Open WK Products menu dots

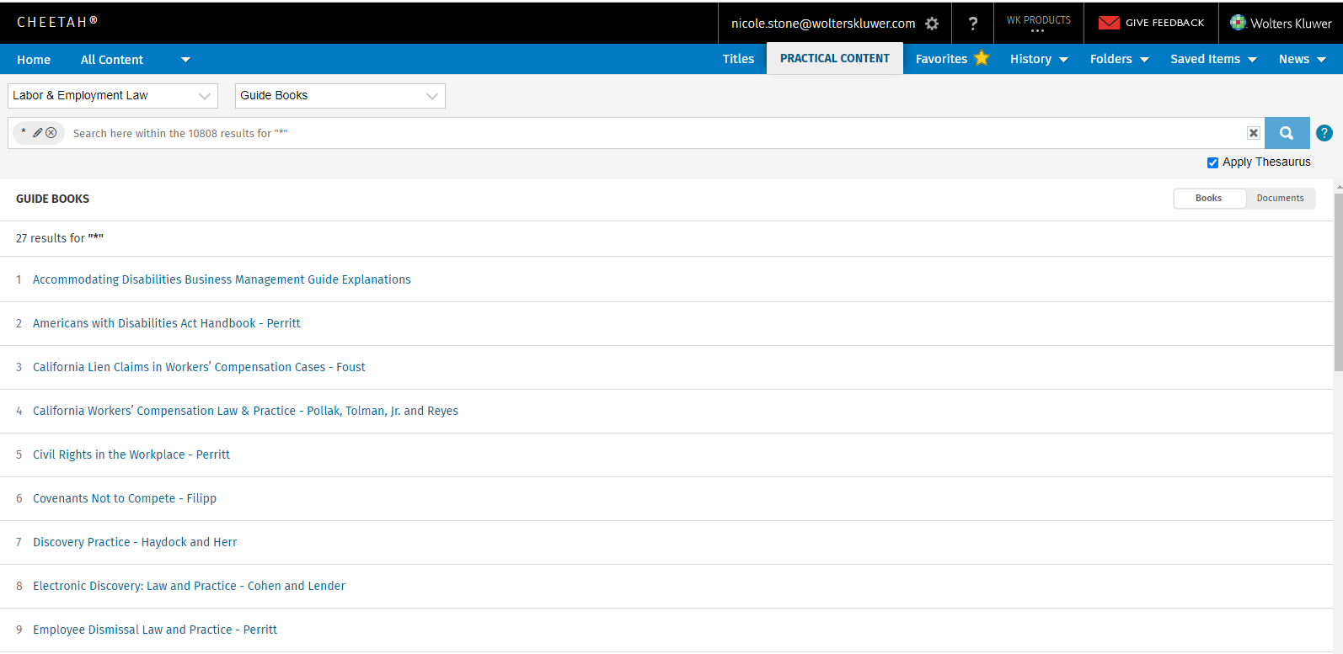point(1037,31)
